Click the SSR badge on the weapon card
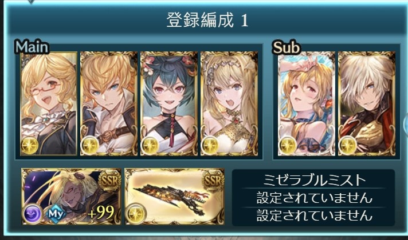 point(213,180)
